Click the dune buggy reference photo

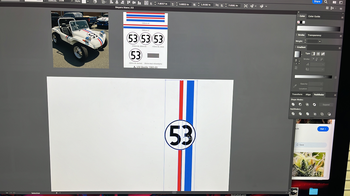coord(80,40)
